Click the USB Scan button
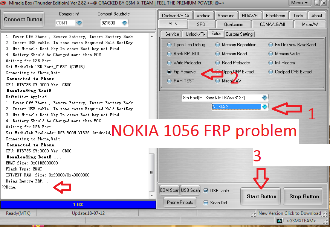This screenshot has height=231, width=330. tap(190, 190)
